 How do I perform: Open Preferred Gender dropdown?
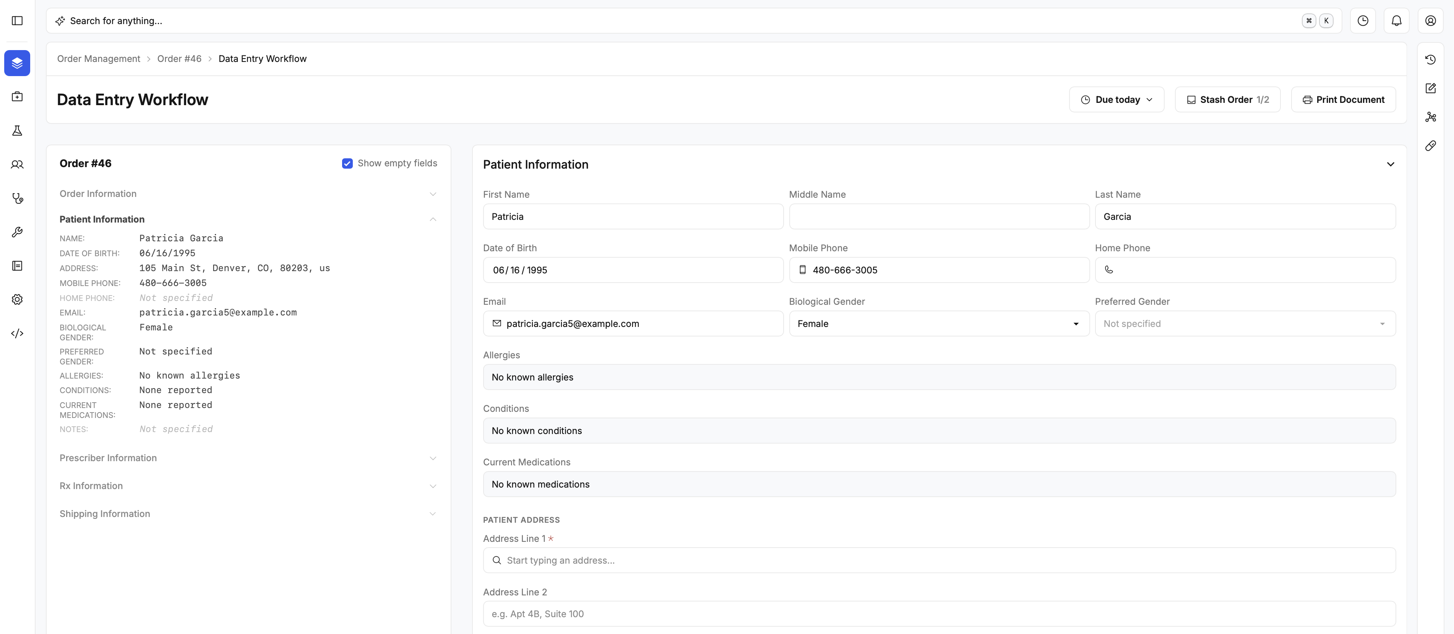pyautogui.click(x=1245, y=324)
